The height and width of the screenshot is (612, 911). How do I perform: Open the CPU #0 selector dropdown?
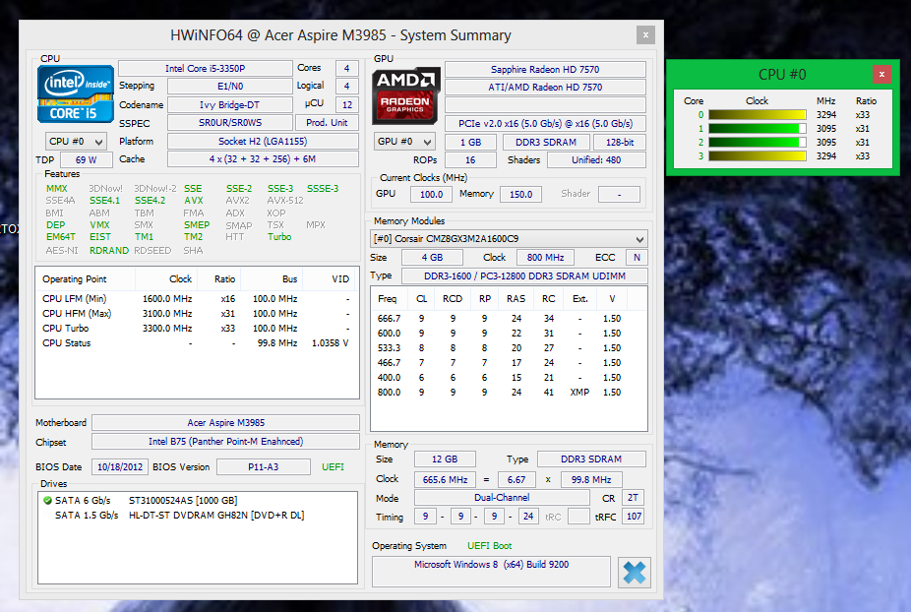(76, 142)
